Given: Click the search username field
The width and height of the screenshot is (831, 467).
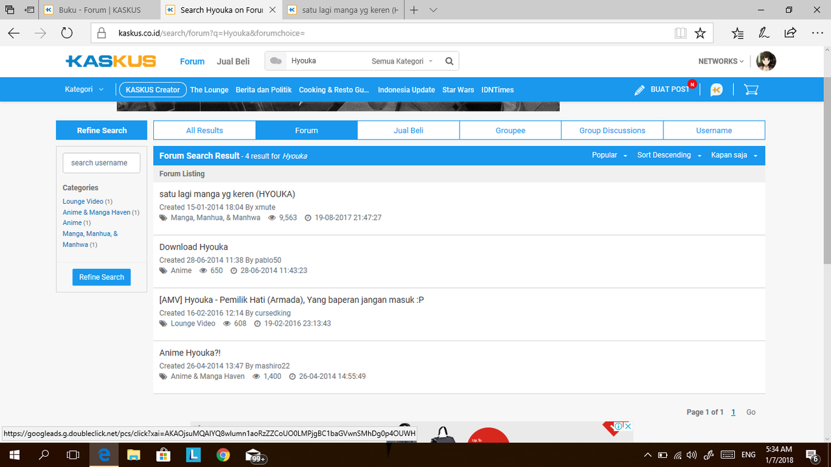Looking at the screenshot, I should [x=101, y=163].
